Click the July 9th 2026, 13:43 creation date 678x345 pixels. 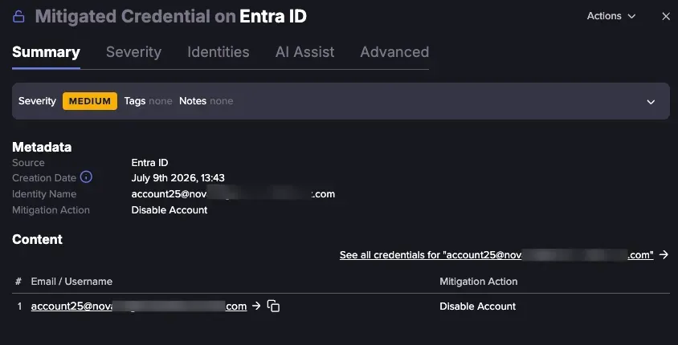point(178,178)
